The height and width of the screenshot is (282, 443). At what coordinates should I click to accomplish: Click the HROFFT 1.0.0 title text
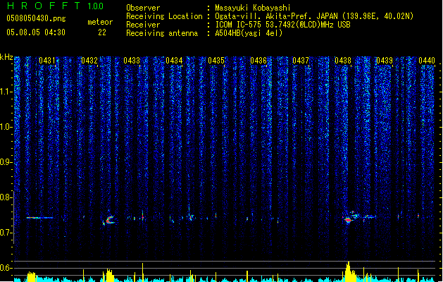click(x=55, y=6)
